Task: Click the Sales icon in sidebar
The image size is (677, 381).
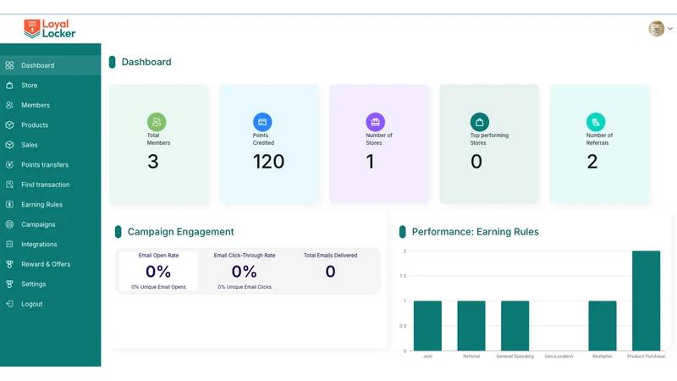Action: 9,145
